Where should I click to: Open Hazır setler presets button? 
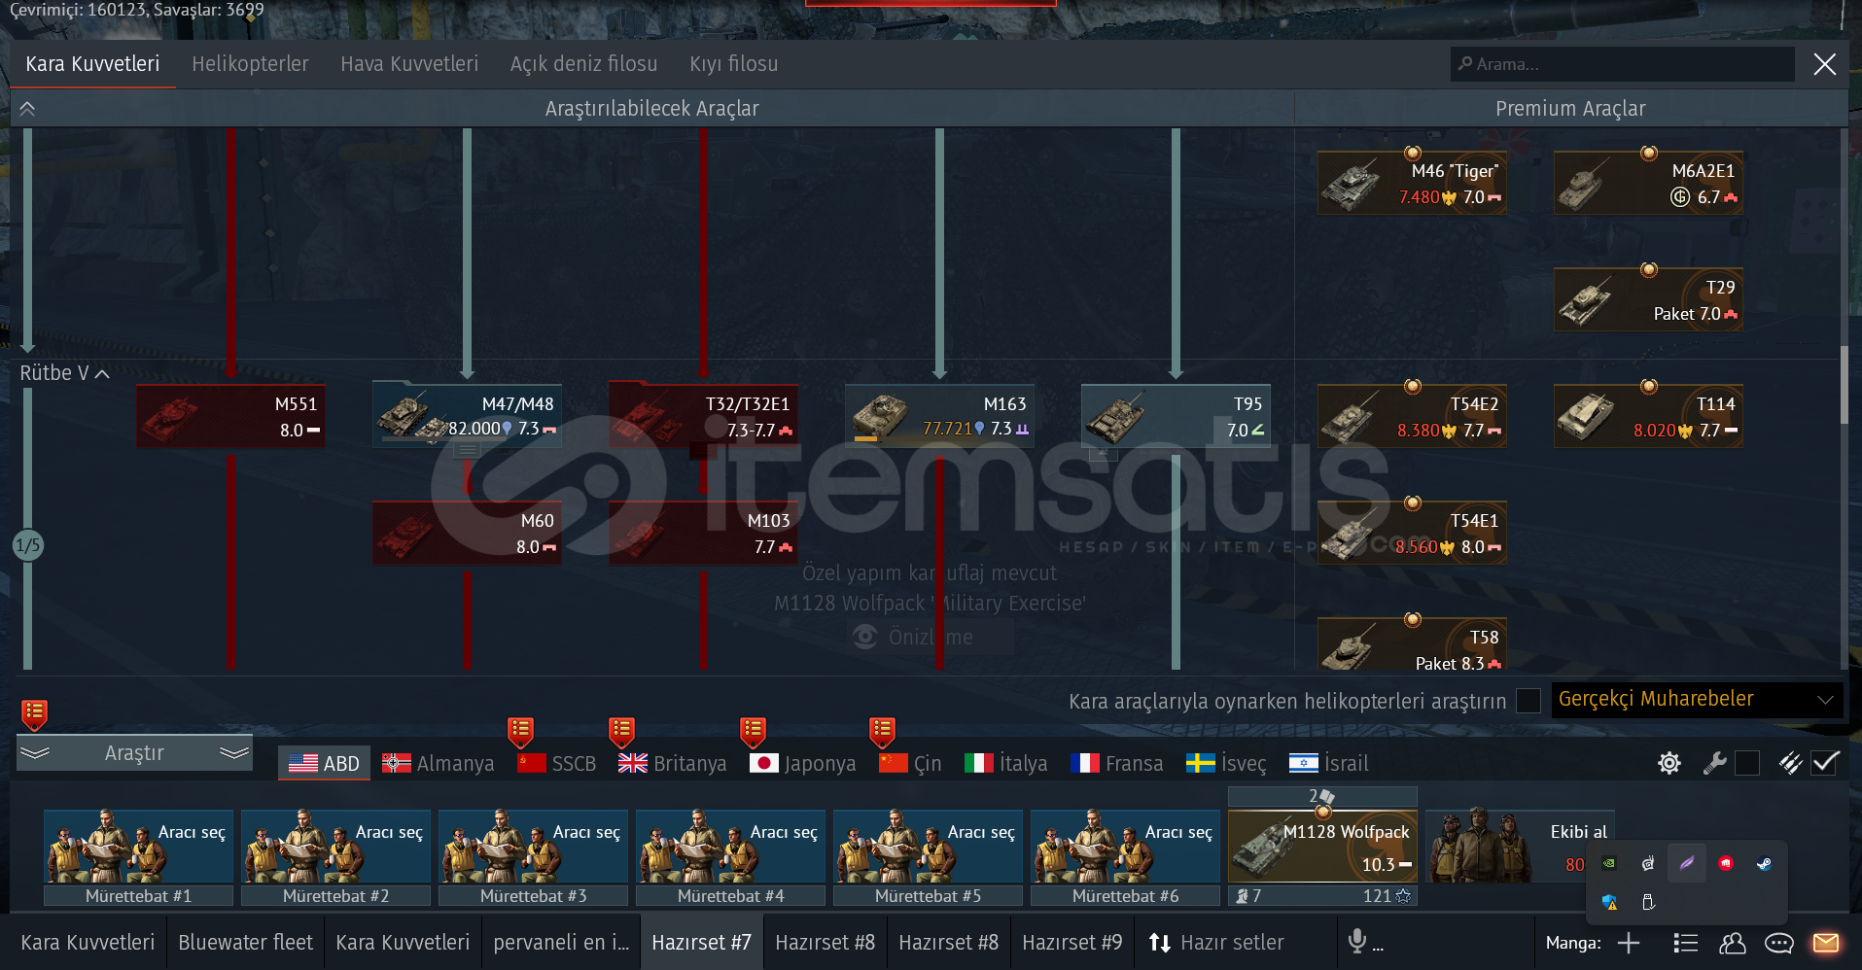(1216, 943)
